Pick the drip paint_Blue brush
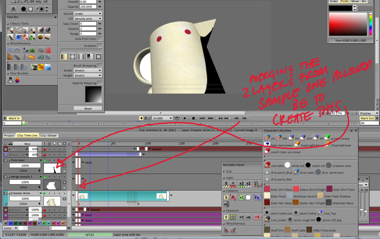 pyautogui.click(x=267, y=172)
